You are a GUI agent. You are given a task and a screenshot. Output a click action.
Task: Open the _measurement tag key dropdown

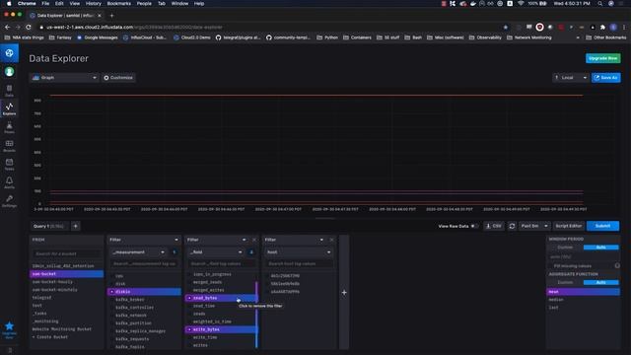click(x=138, y=252)
